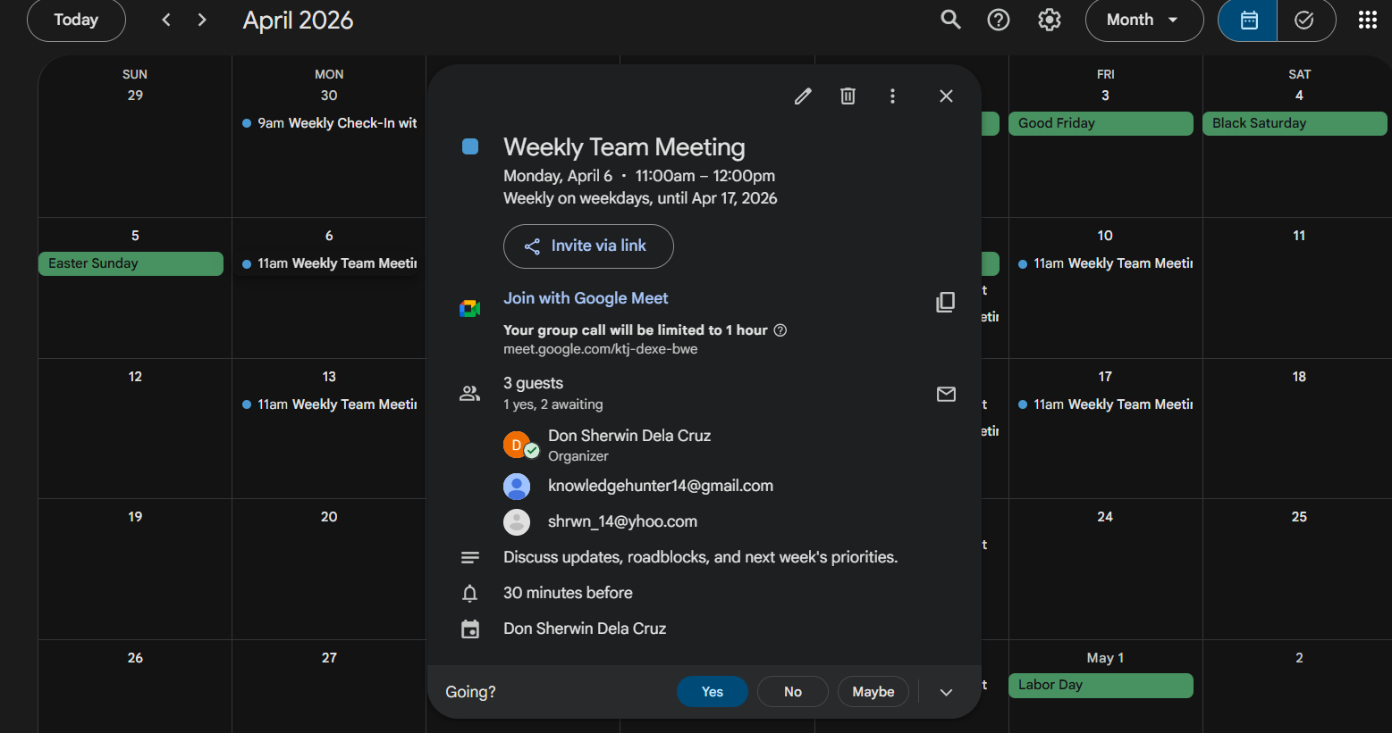Open the Google apps grid

(1367, 20)
